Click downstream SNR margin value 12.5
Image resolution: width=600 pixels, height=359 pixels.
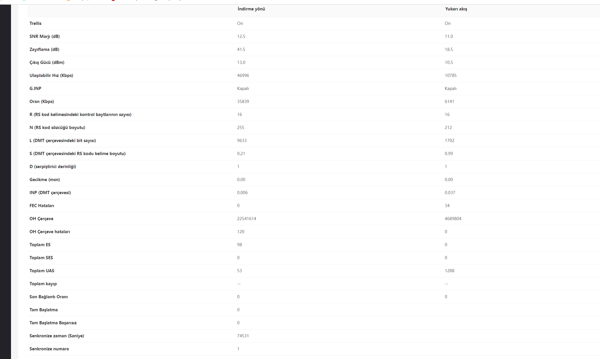point(241,36)
